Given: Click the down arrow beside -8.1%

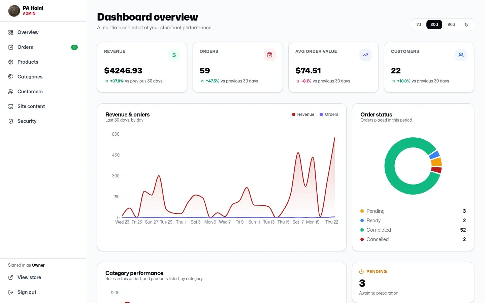Looking at the screenshot, I should pyautogui.click(x=298, y=81).
